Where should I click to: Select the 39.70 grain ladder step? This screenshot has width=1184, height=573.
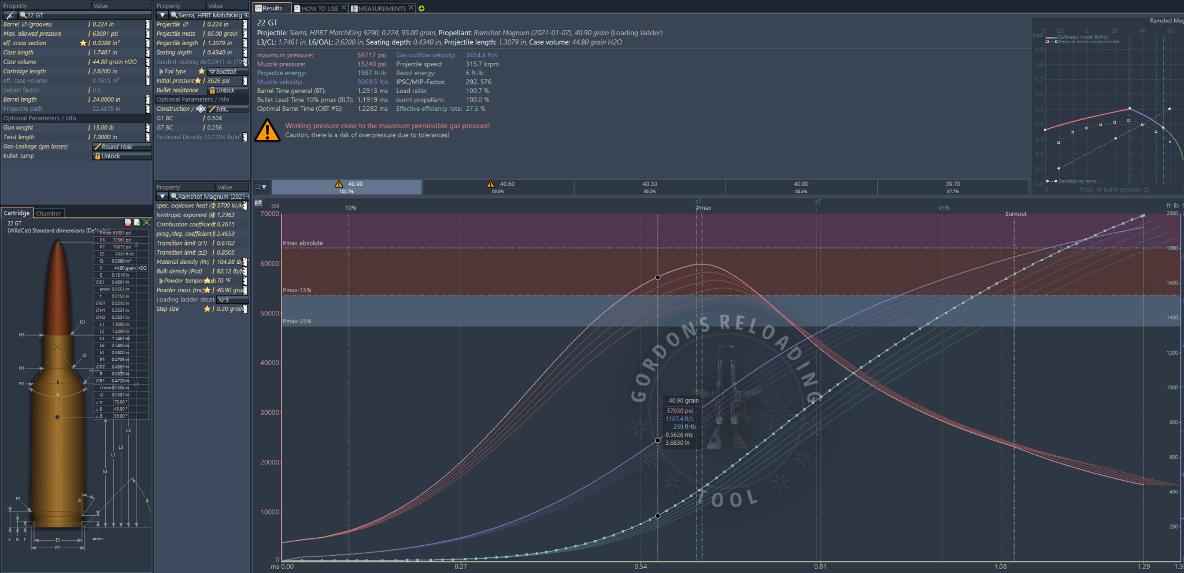click(x=953, y=187)
